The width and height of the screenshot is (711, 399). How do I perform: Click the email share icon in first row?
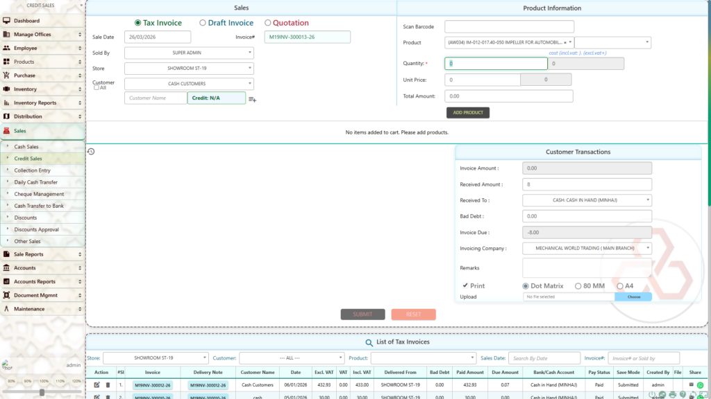691,384
